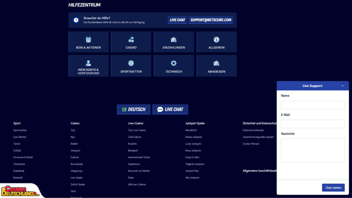352x198 pixels.
Task: Open Live Chat button with speech bubble
Action: tap(170, 109)
